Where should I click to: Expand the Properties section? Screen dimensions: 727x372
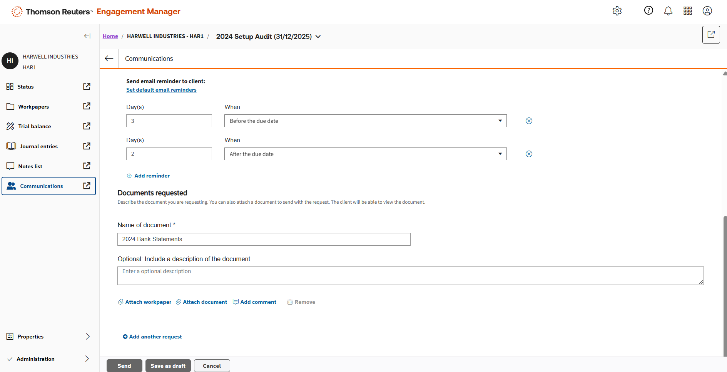[87, 337]
